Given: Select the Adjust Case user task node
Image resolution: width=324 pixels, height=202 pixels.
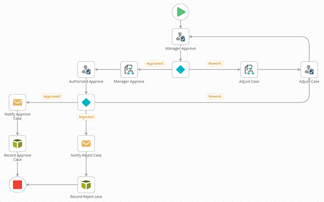Looking at the screenshot, I should (x=309, y=69).
